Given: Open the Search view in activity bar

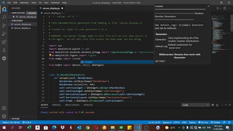Looking at the screenshot, I should click(x=4, y=17).
